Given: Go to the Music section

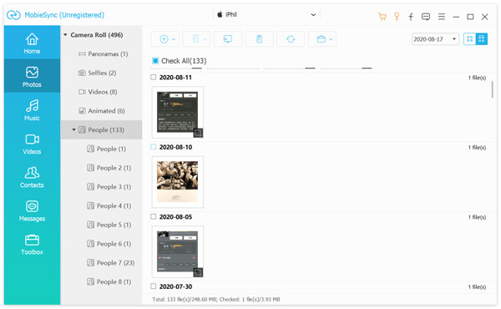Looking at the screenshot, I should [32, 110].
